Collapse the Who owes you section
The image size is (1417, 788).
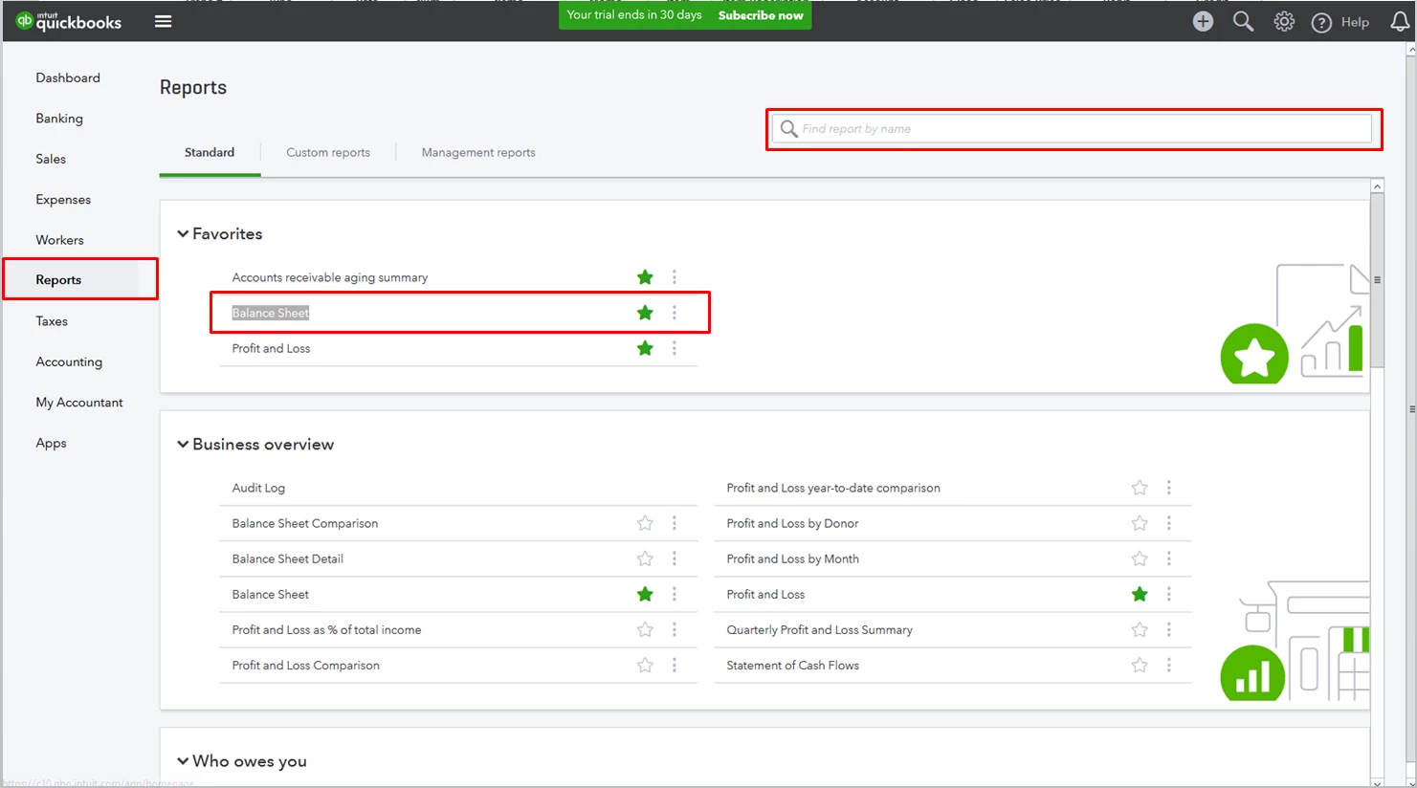tap(183, 761)
